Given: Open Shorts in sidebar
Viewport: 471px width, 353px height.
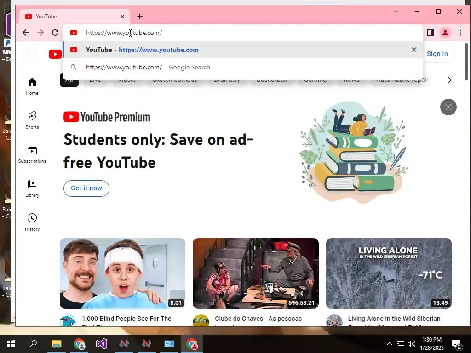Looking at the screenshot, I should [32, 120].
